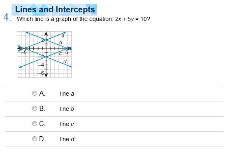Click the 'line a' answer text

point(67,94)
